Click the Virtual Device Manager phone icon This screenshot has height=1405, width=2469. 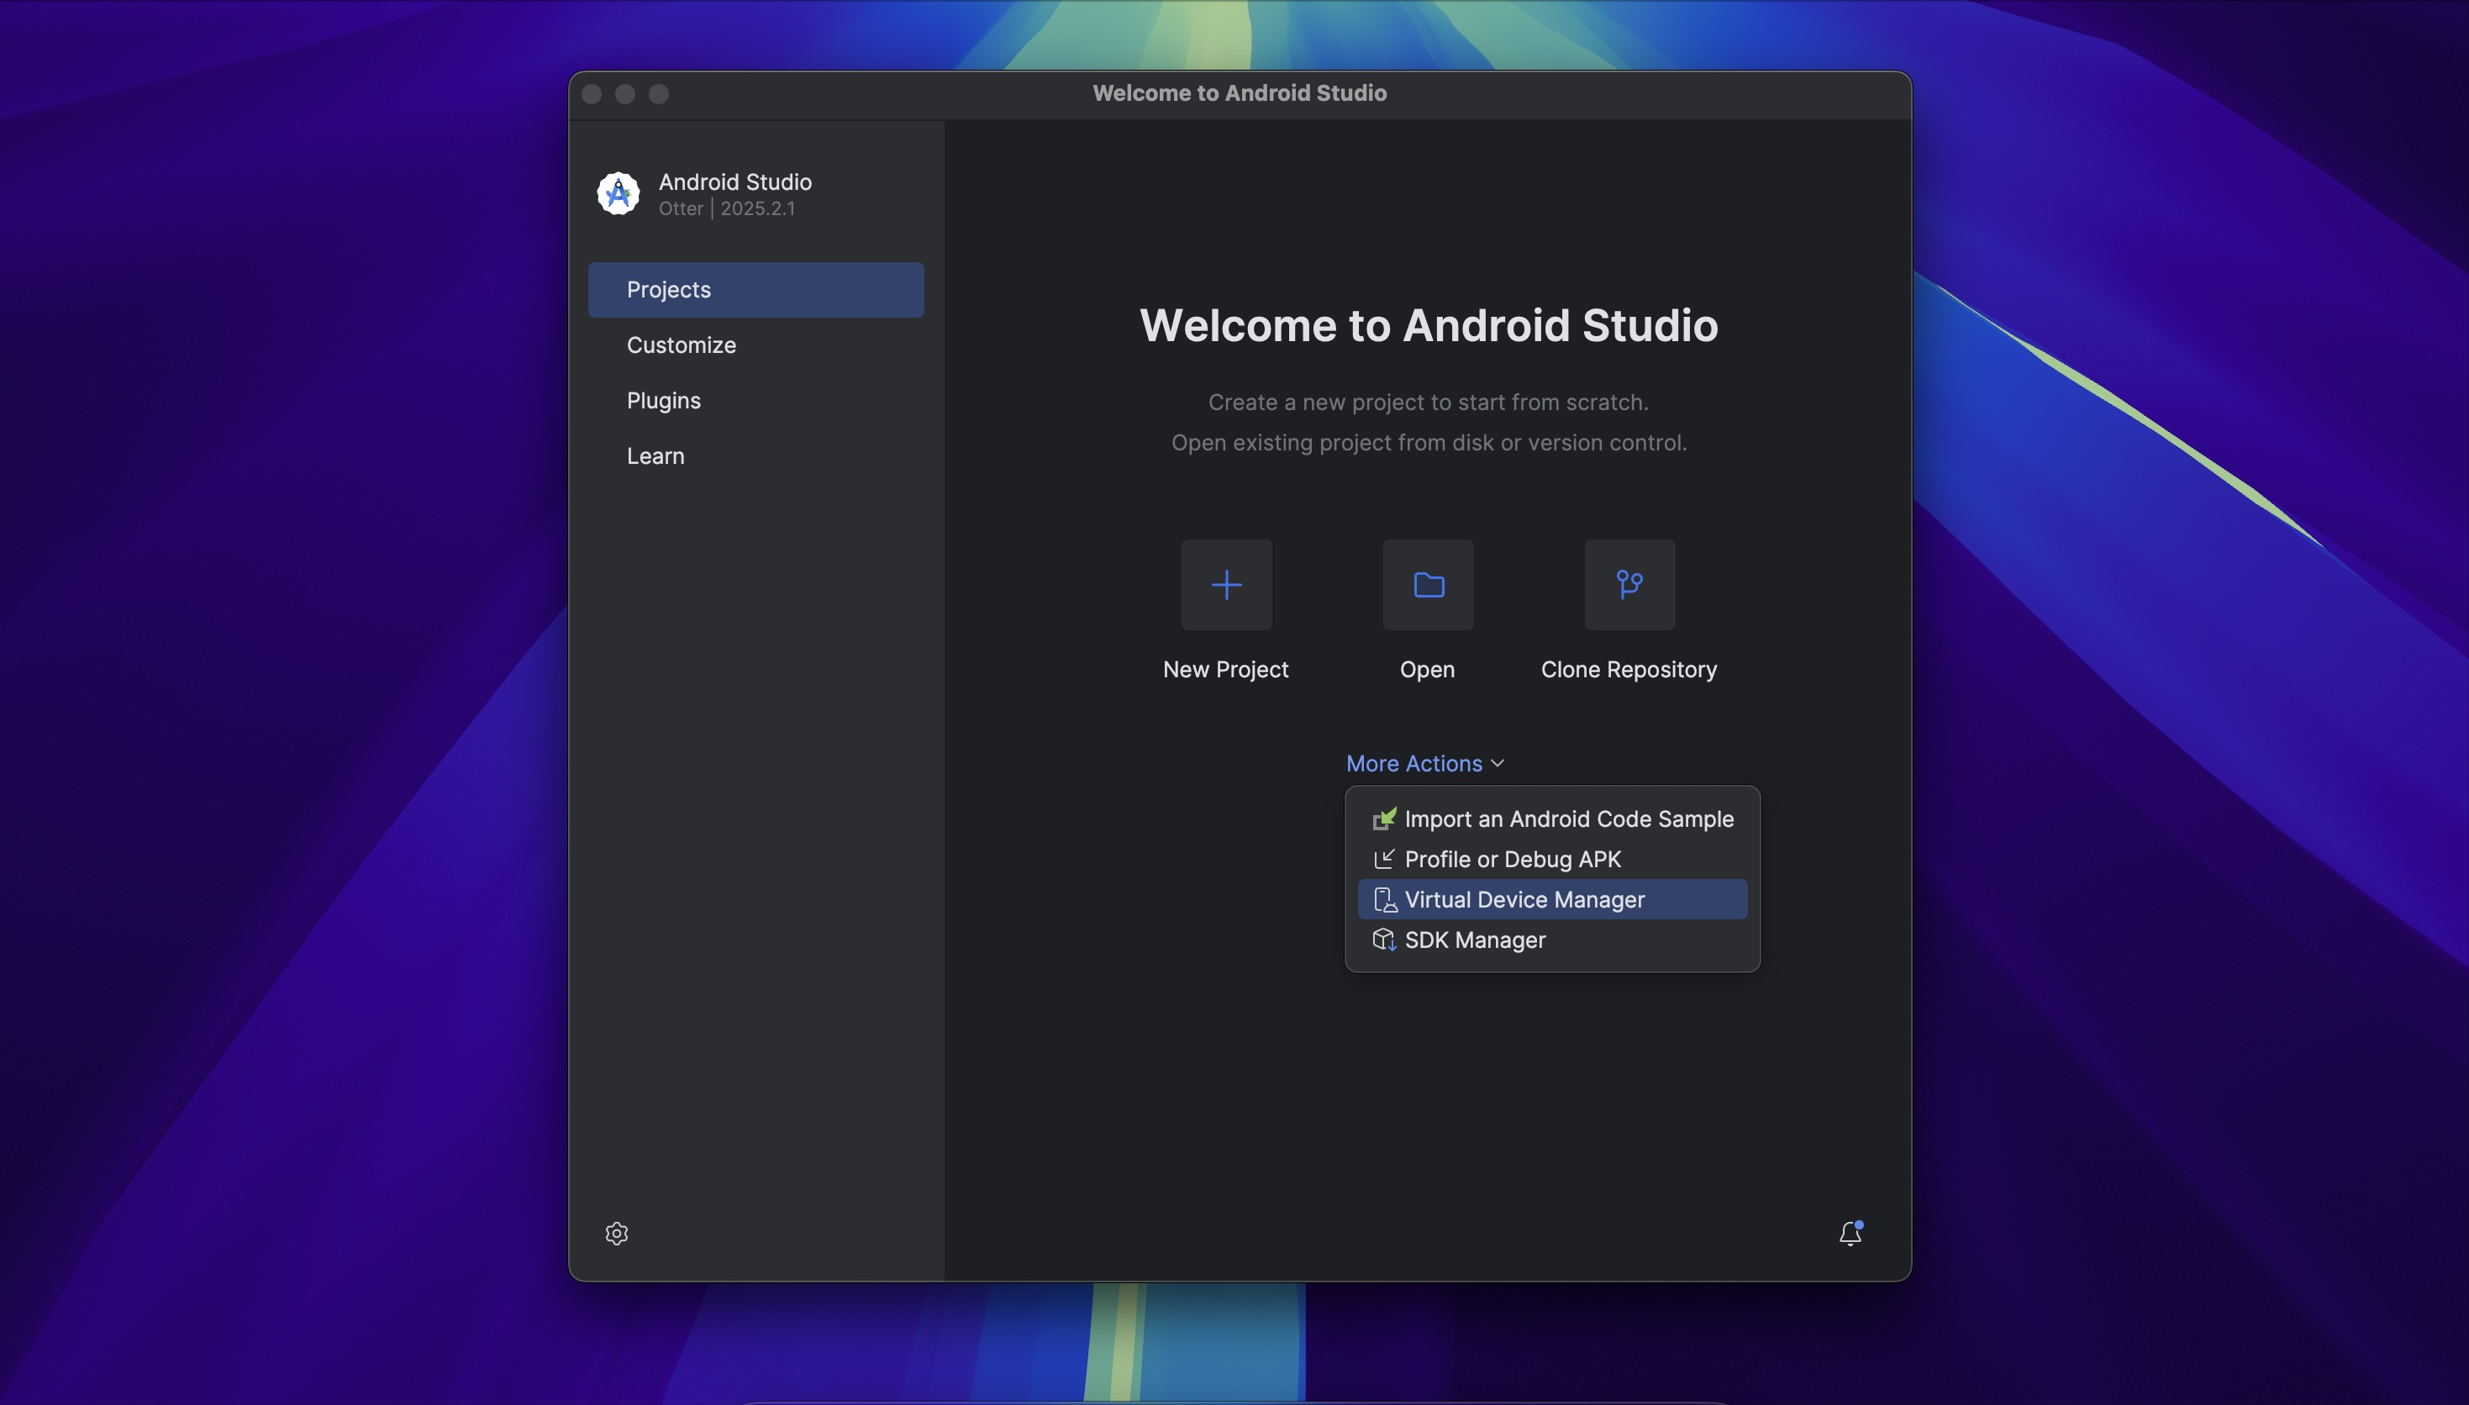[1385, 899]
